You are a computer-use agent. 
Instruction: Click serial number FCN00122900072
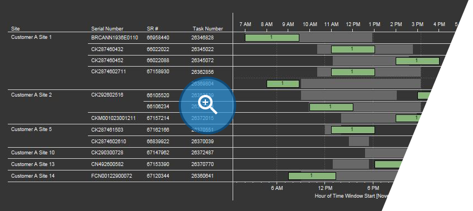(x=112, y=176)
